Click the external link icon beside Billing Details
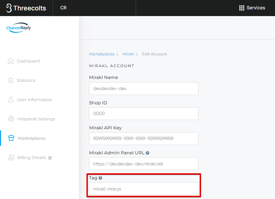Viewport: 275px width, 199px height. tap(50, 158)
